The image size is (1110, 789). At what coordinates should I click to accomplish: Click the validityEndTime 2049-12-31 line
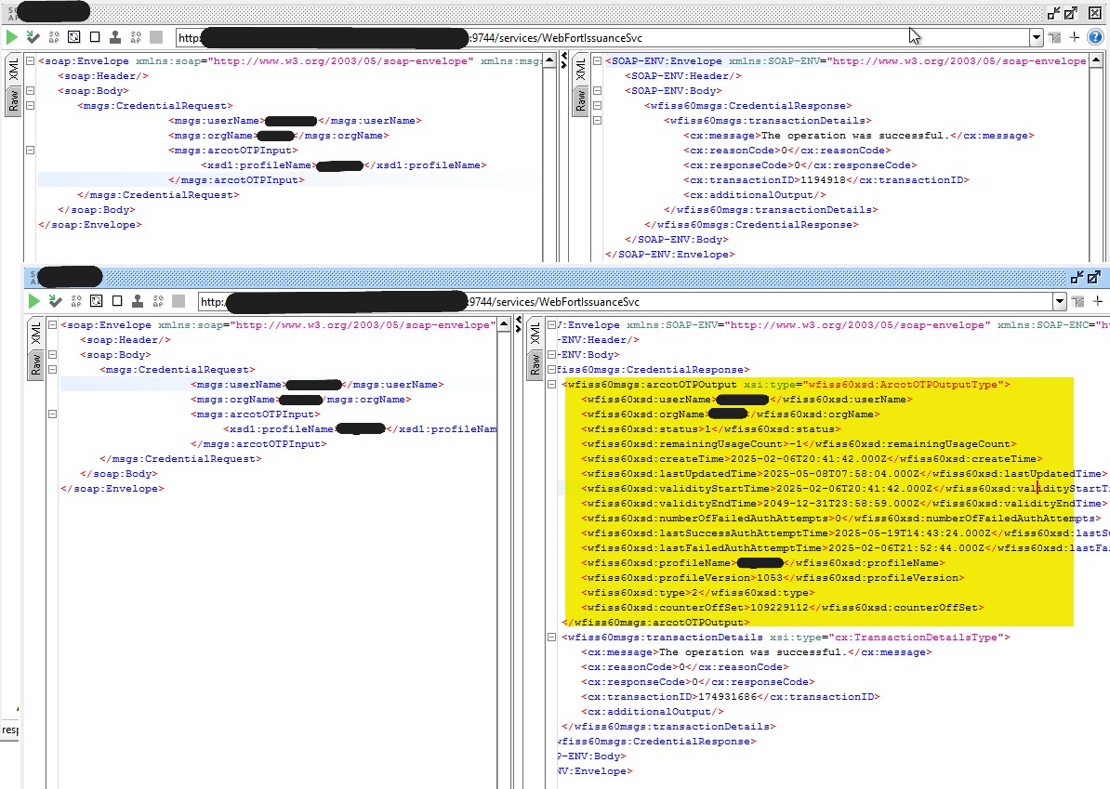tap(844, 503)
